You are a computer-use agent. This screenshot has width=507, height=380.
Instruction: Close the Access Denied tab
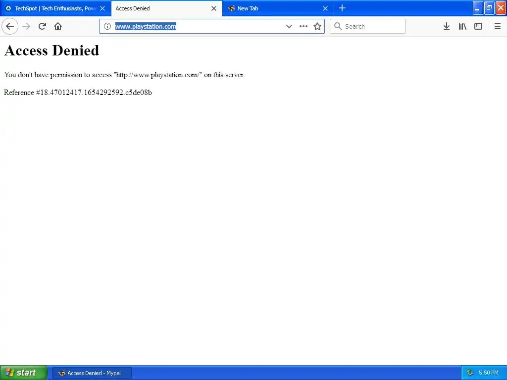click(x=214, y=8)
